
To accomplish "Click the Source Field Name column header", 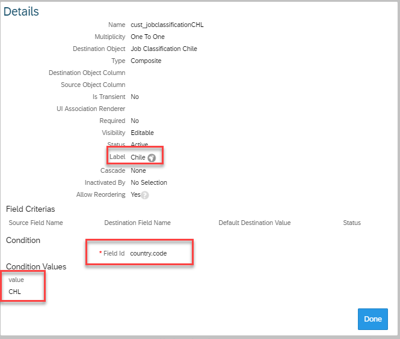I will [x=35, y=223].
